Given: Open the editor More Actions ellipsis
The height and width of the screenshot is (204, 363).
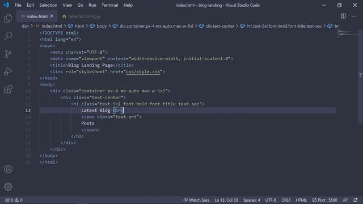Looking at the screenshot, I should click(x=354, y=16).
